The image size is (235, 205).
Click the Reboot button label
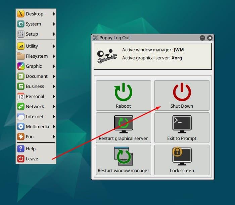(123, 106)
